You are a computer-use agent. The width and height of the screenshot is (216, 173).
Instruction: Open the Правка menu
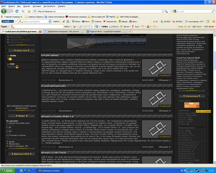[x=11, y=6]
